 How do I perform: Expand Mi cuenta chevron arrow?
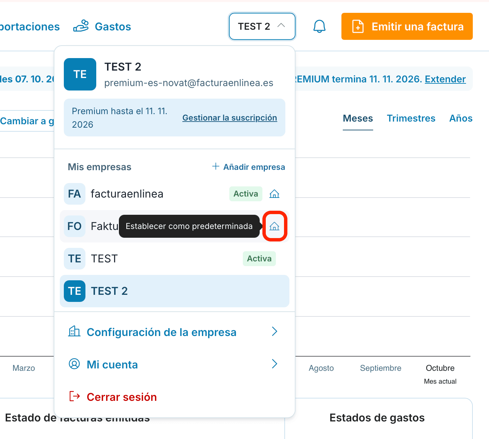275,364
